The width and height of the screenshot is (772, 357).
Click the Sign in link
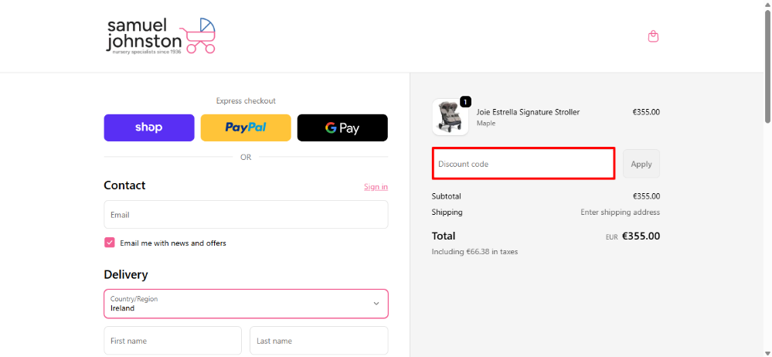(x=376, y=187)
